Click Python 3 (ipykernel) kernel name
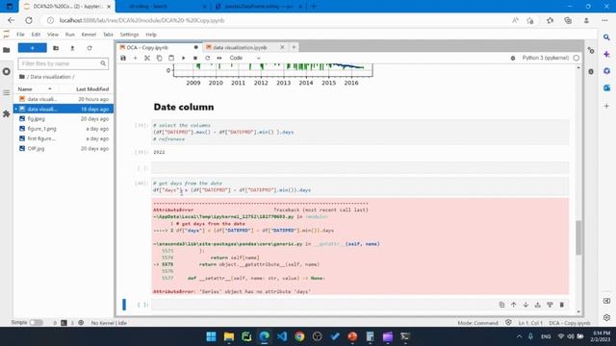 (x=546, y=58)
